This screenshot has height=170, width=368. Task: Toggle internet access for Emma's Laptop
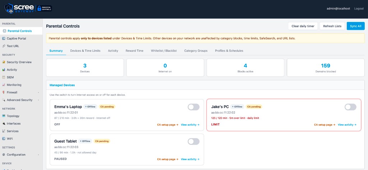(x=194, y=107)
